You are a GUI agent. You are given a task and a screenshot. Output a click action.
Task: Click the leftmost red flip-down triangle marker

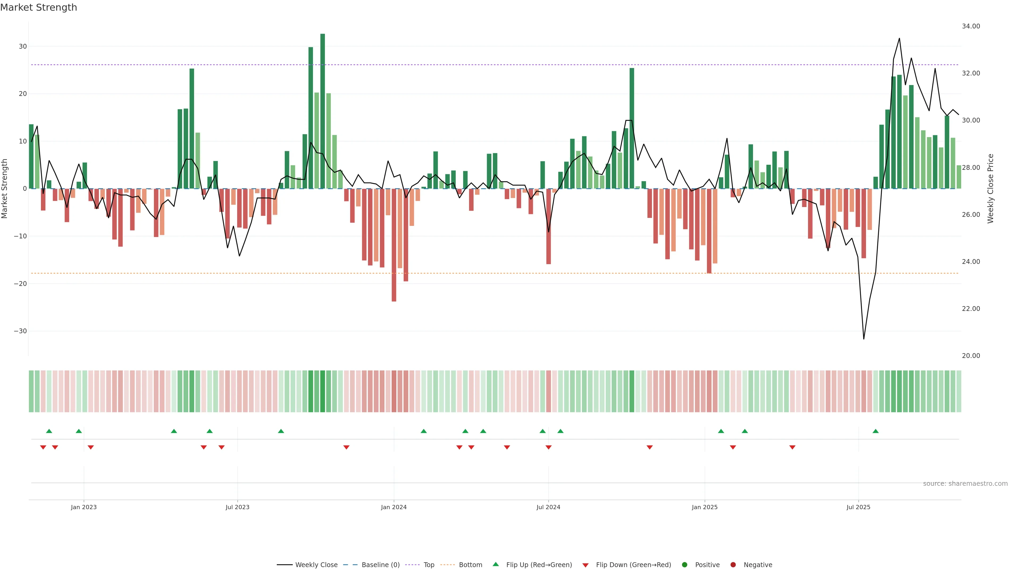point(43,447)
